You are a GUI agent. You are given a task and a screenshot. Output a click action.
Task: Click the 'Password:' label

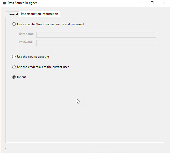(26, 42)
